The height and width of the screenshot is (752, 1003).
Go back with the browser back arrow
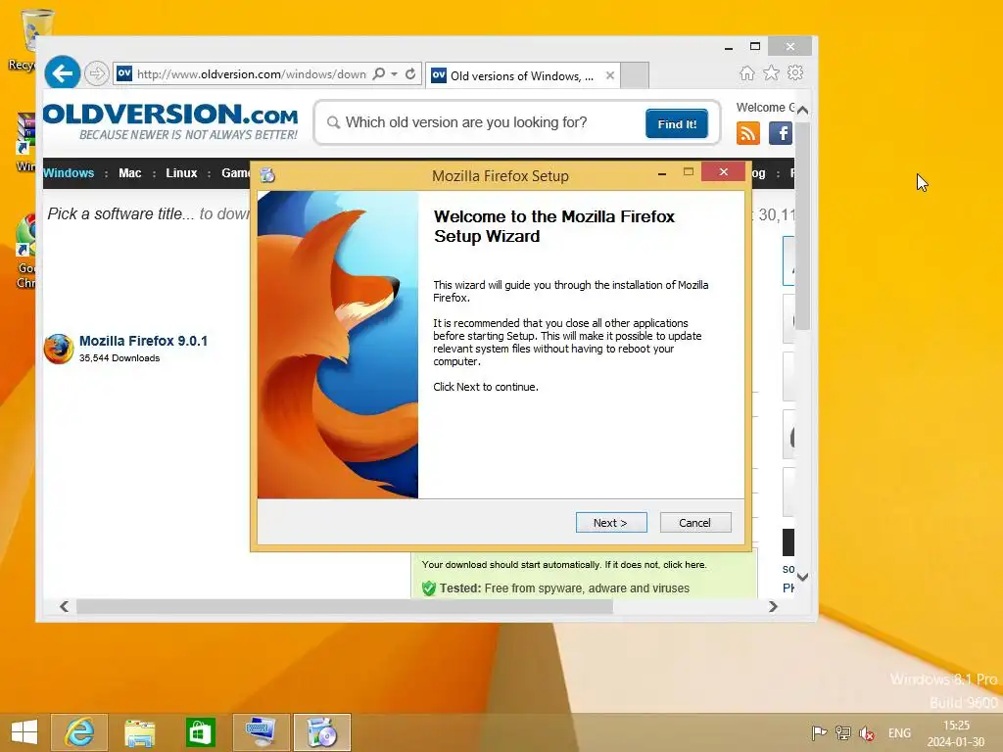click(x=62, y=73)
